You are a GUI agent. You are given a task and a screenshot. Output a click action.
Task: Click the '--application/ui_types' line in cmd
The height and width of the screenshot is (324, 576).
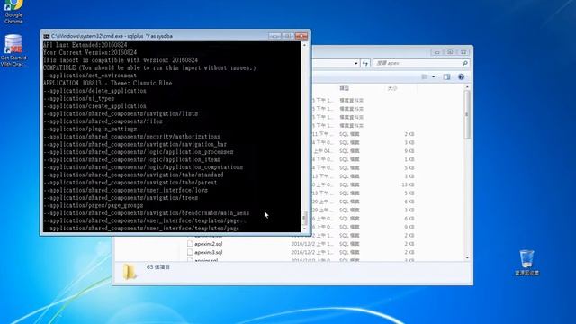79,98
